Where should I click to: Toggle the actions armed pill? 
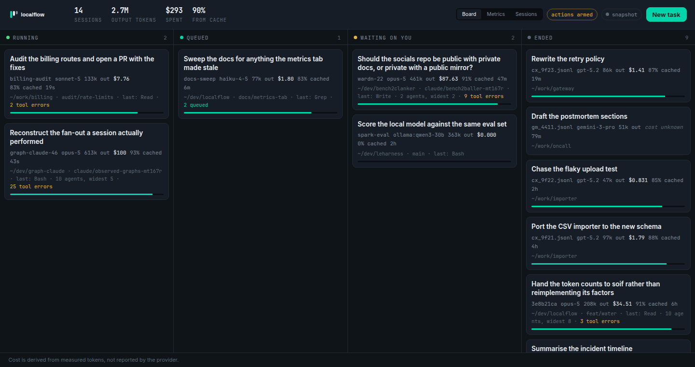(572, 14)
